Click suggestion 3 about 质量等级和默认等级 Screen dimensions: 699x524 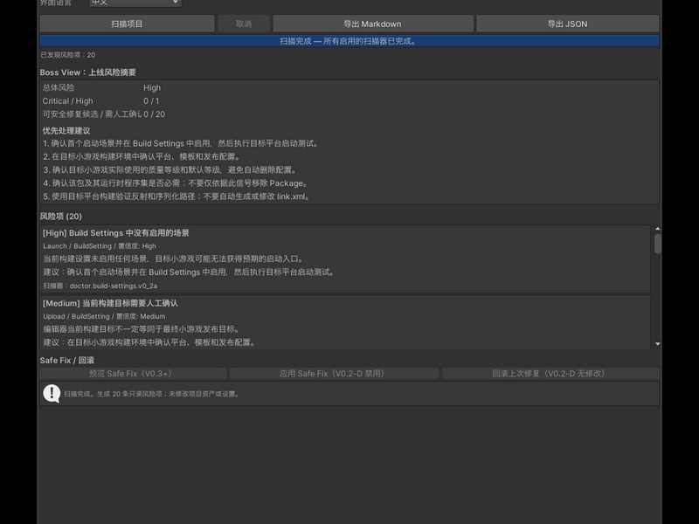coord(170,169)
